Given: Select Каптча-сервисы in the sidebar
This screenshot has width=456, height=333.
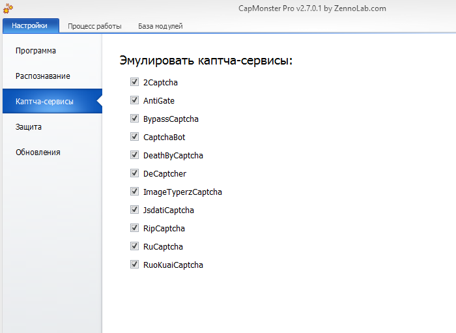Looking at the screenshot, I should pyautogui.click(x=52, y=101).
